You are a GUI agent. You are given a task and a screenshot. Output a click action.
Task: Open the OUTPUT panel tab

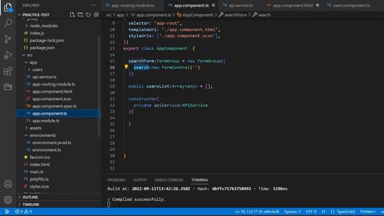coord(140,180)
